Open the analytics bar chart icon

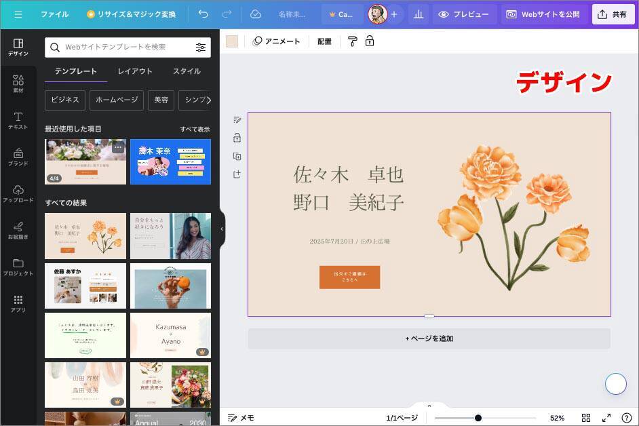(419, 14)
